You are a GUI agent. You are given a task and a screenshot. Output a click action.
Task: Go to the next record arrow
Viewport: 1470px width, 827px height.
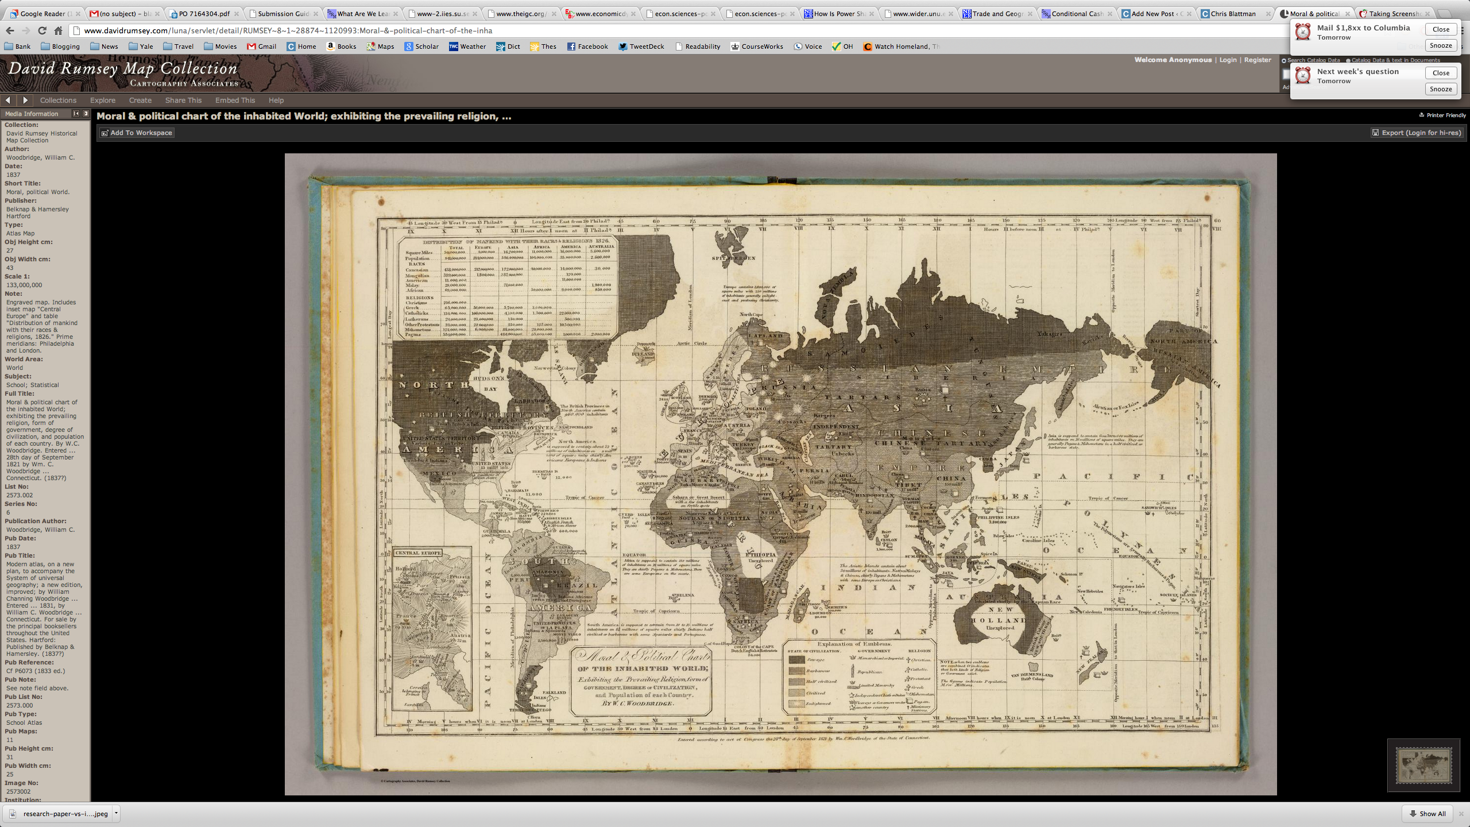pyautogui.click(x=25, y=100)
